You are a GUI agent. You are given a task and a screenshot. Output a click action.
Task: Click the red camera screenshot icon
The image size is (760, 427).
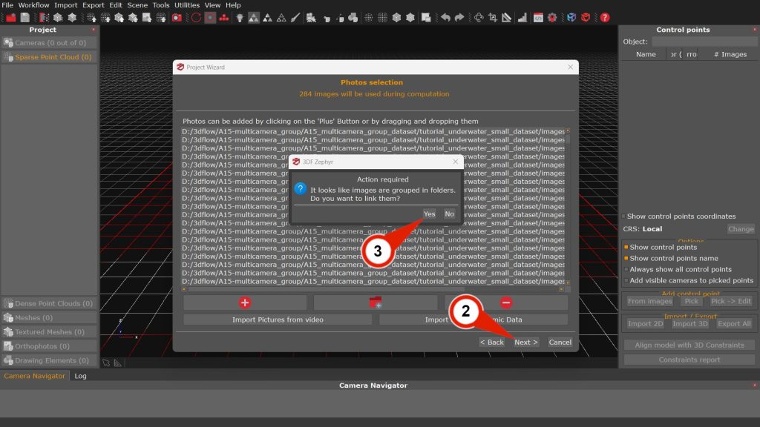[177, 17]
